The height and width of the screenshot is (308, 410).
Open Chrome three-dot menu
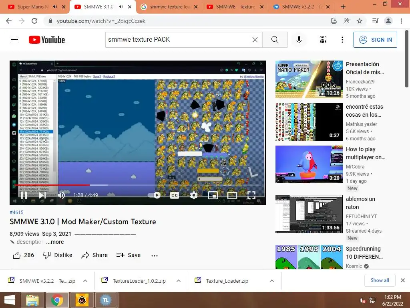[x=401, y=21]
